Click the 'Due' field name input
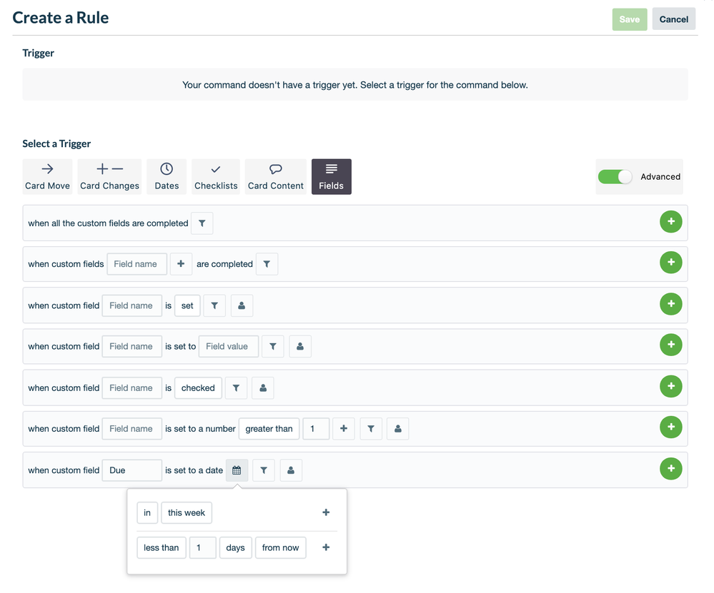Image resolution: width=714 pixels, height=593 pixels. click(x=132, y=470)
